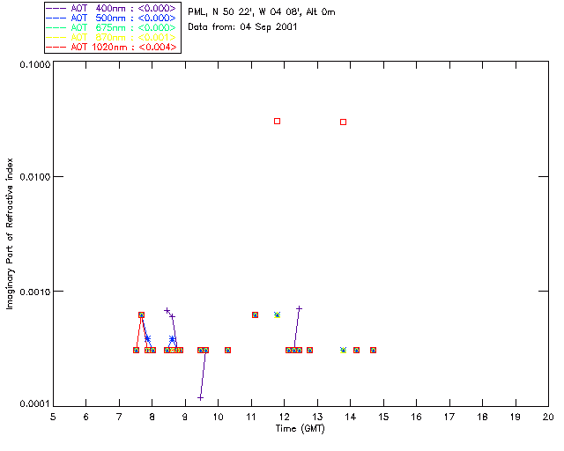Click the AOT 1020nm red legend entry
The height and width of the screenshot is (451, 564).
112,47
